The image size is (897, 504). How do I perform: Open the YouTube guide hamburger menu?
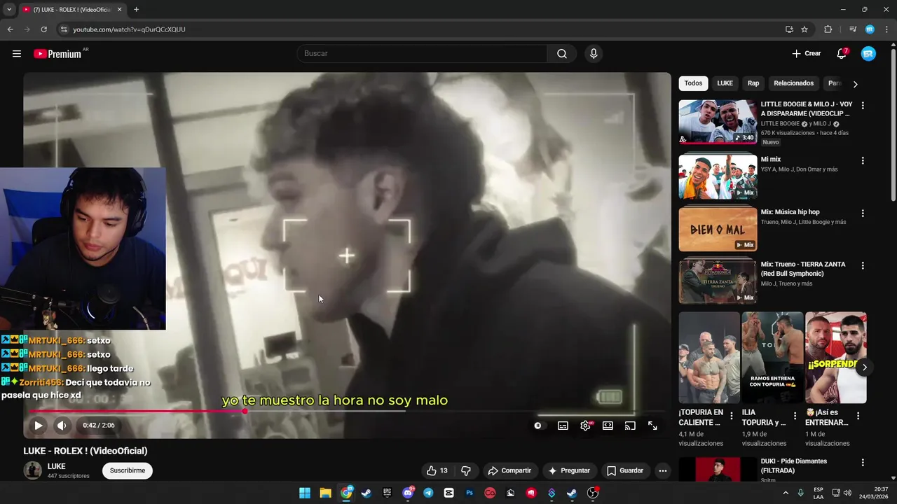17,54
